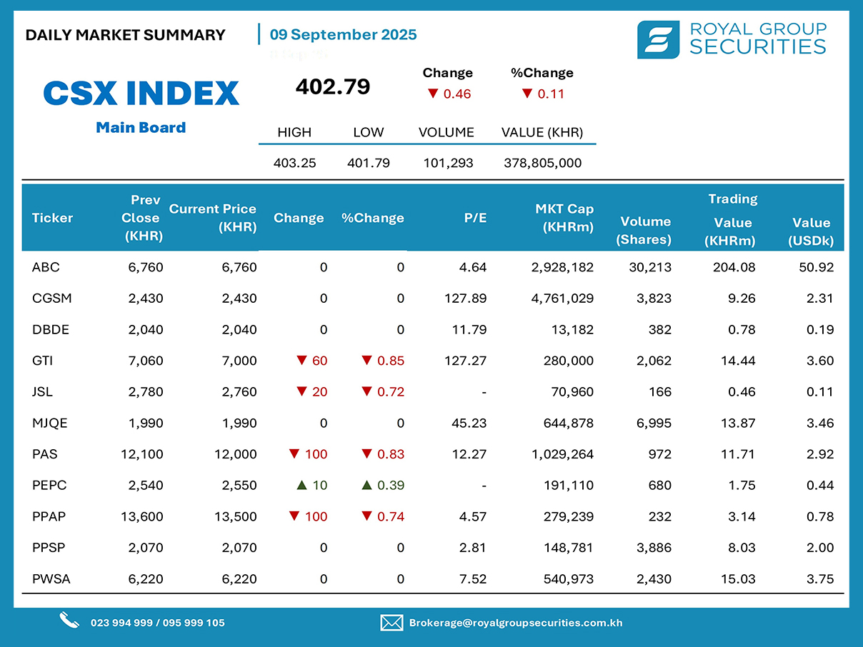Click red down arrow beside index %Change 0.11
The image size is (863, 647).
(527, 94)
